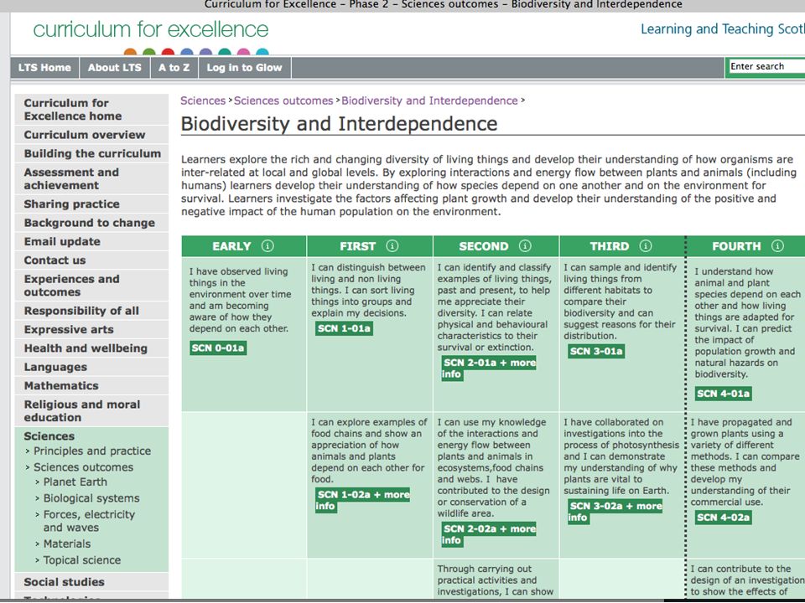
Task: Open Principles and practice
Action: pyautogui.click(x=92, y=451)
